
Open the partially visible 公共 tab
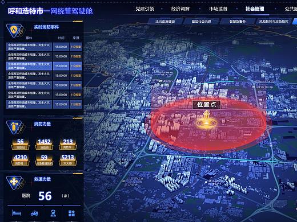(x=291, y=9)
